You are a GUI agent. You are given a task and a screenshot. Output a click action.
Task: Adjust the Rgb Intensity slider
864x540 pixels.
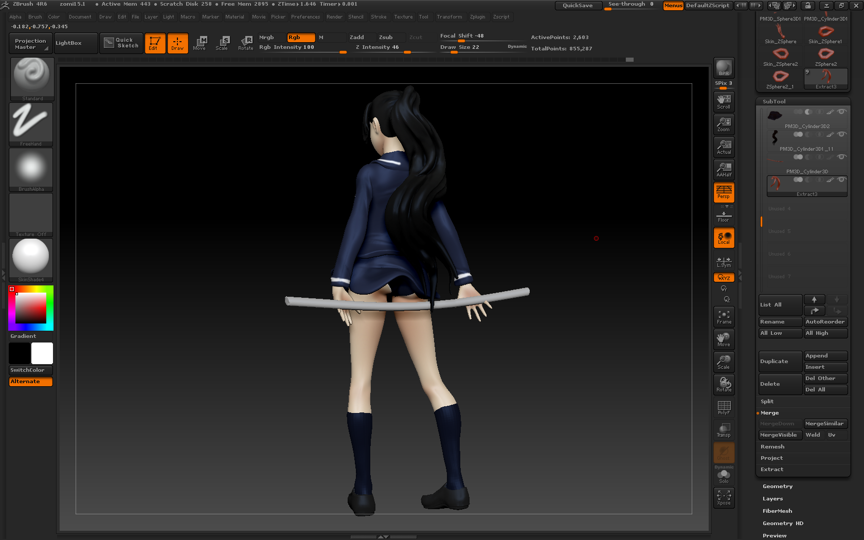click(302, 48)
